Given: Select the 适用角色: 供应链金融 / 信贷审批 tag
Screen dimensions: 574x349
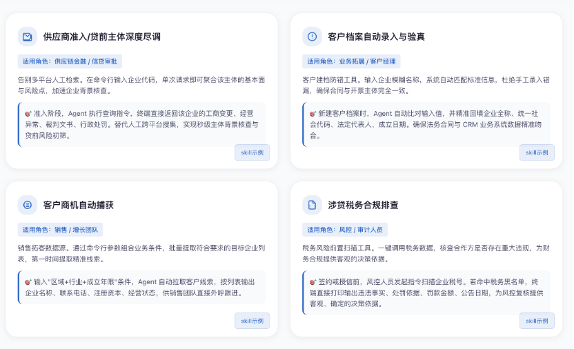Looking at the screenshot, I should coord(70,61).
